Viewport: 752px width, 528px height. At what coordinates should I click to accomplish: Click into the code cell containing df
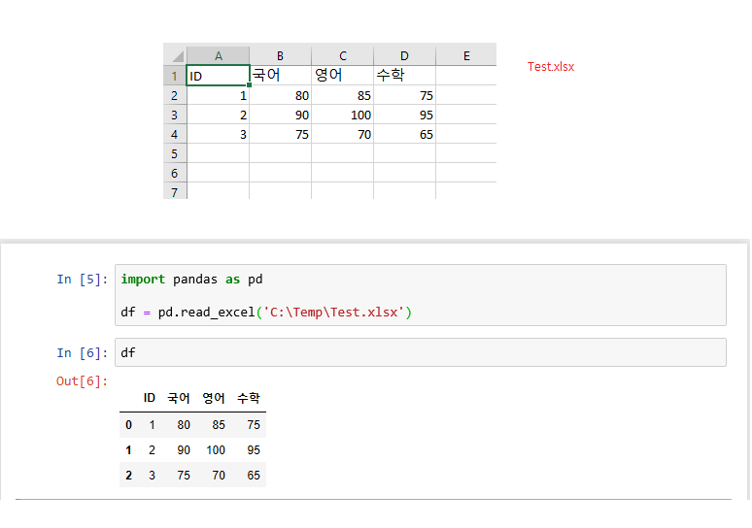(x=421, y=352)
